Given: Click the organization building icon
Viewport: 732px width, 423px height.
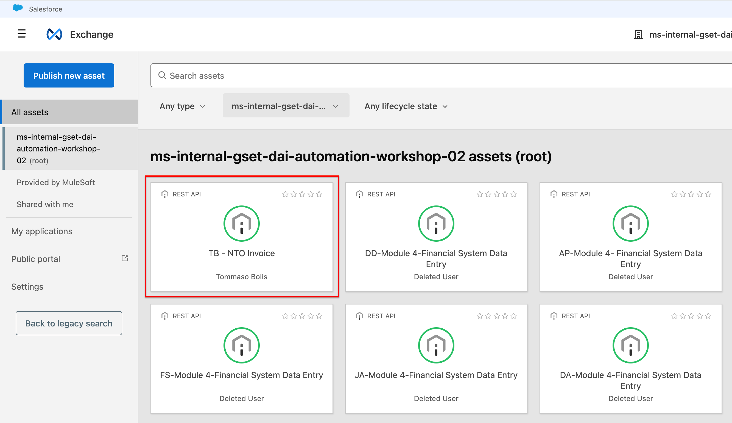Looking at the screenshot, I should point(638,34).
